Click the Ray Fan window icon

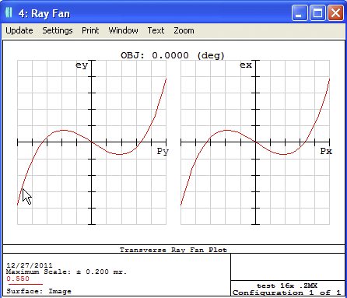click(9, 12)
